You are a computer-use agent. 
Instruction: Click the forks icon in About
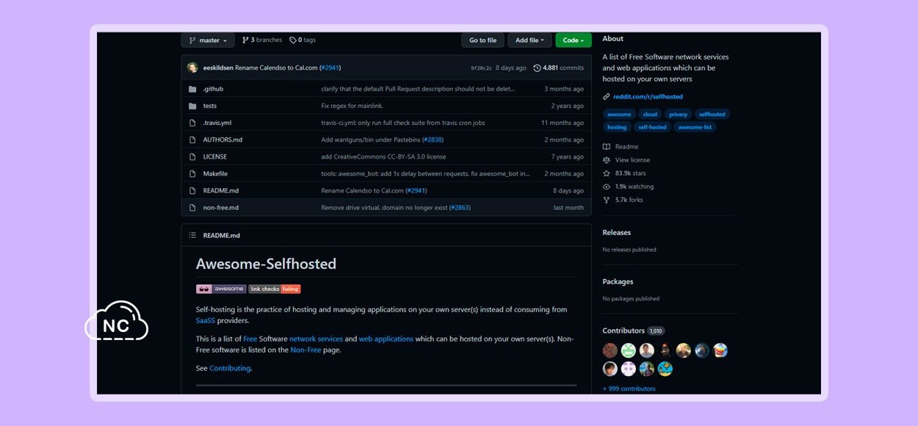607,200
